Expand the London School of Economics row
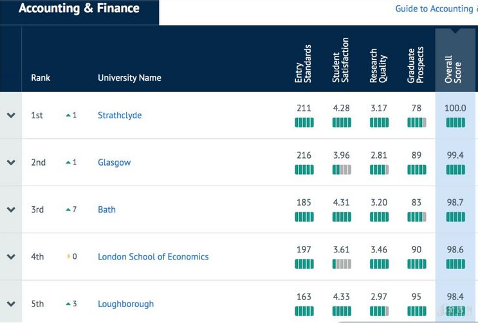 pyautogui.click(x=11, y=257)
